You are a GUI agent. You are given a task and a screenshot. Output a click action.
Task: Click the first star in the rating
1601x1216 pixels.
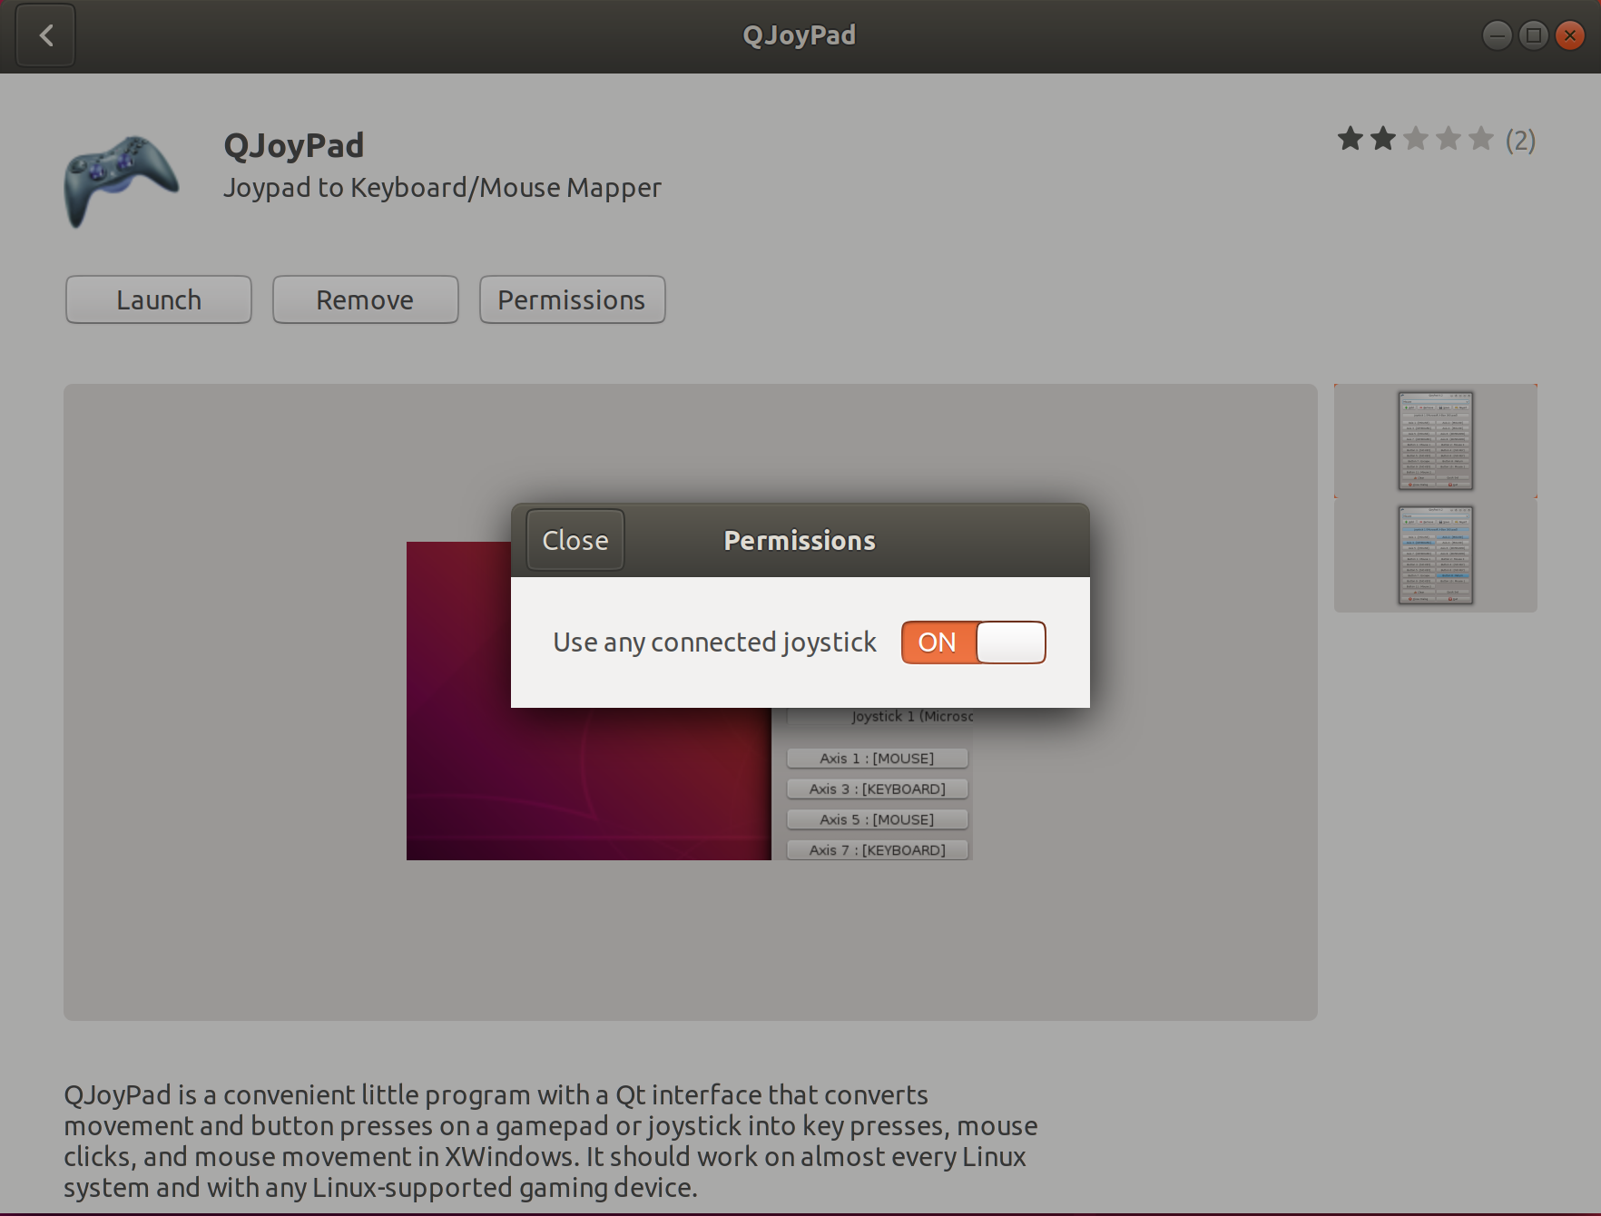tap(1350, 139)
